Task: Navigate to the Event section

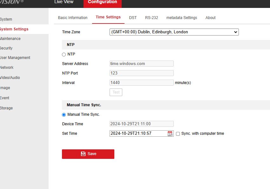Action: coord(4,98)
